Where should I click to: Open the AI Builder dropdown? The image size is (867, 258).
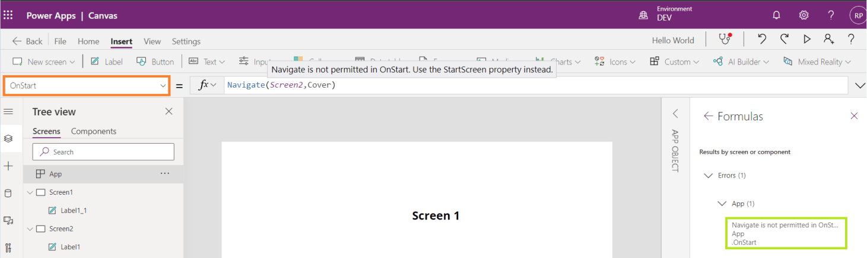coord(741,62)
